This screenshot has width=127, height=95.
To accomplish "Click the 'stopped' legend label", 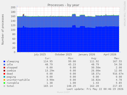I will click(x=12, y=68).
